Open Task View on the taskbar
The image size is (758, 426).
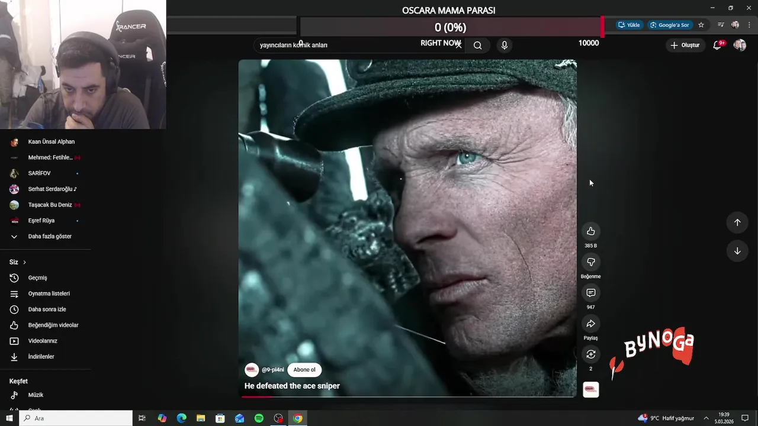pos(142,418)
